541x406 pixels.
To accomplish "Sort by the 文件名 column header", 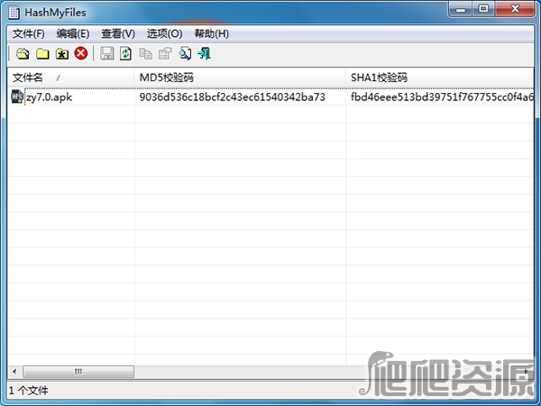I will [70, 78].
